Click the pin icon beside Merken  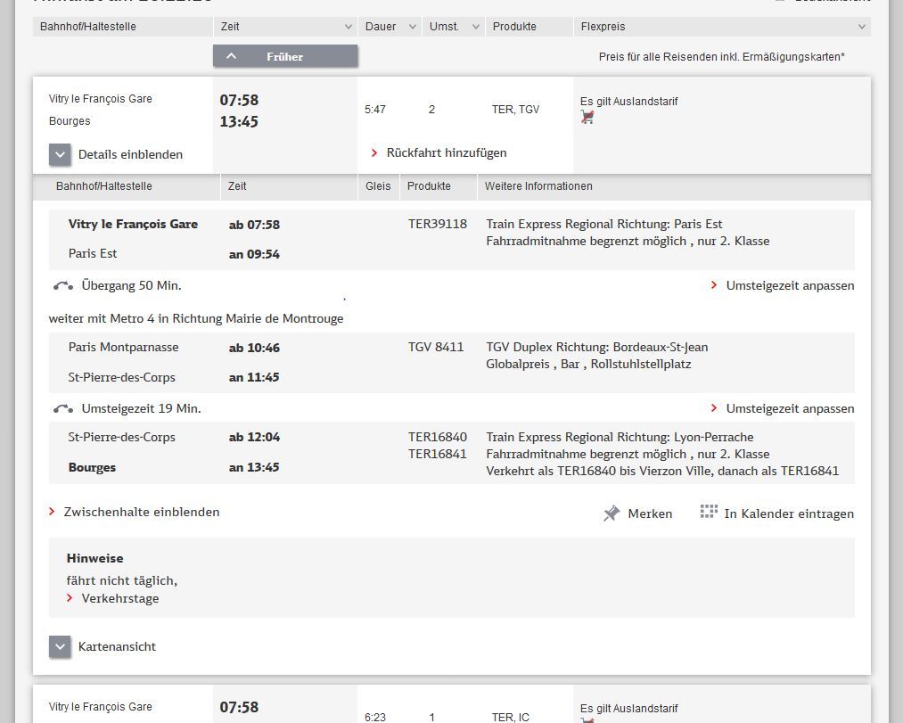[612, 513]
